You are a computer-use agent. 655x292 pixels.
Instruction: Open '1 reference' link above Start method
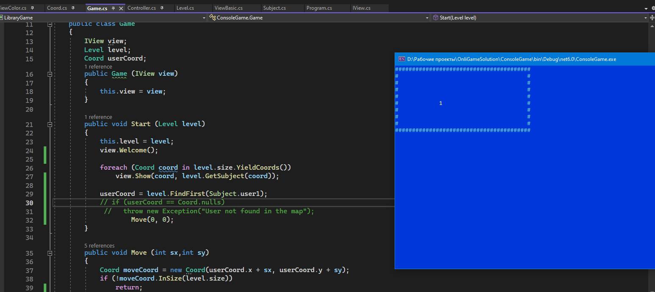tap(98, 117)
